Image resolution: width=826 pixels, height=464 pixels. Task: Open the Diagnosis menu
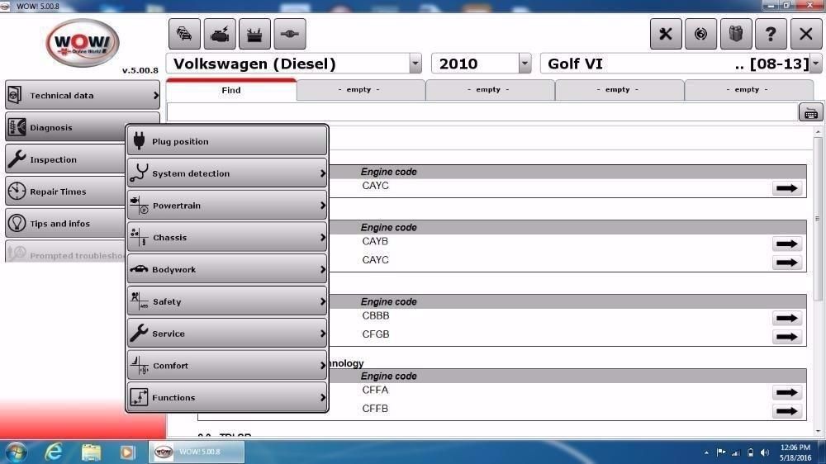click(65, 127)
